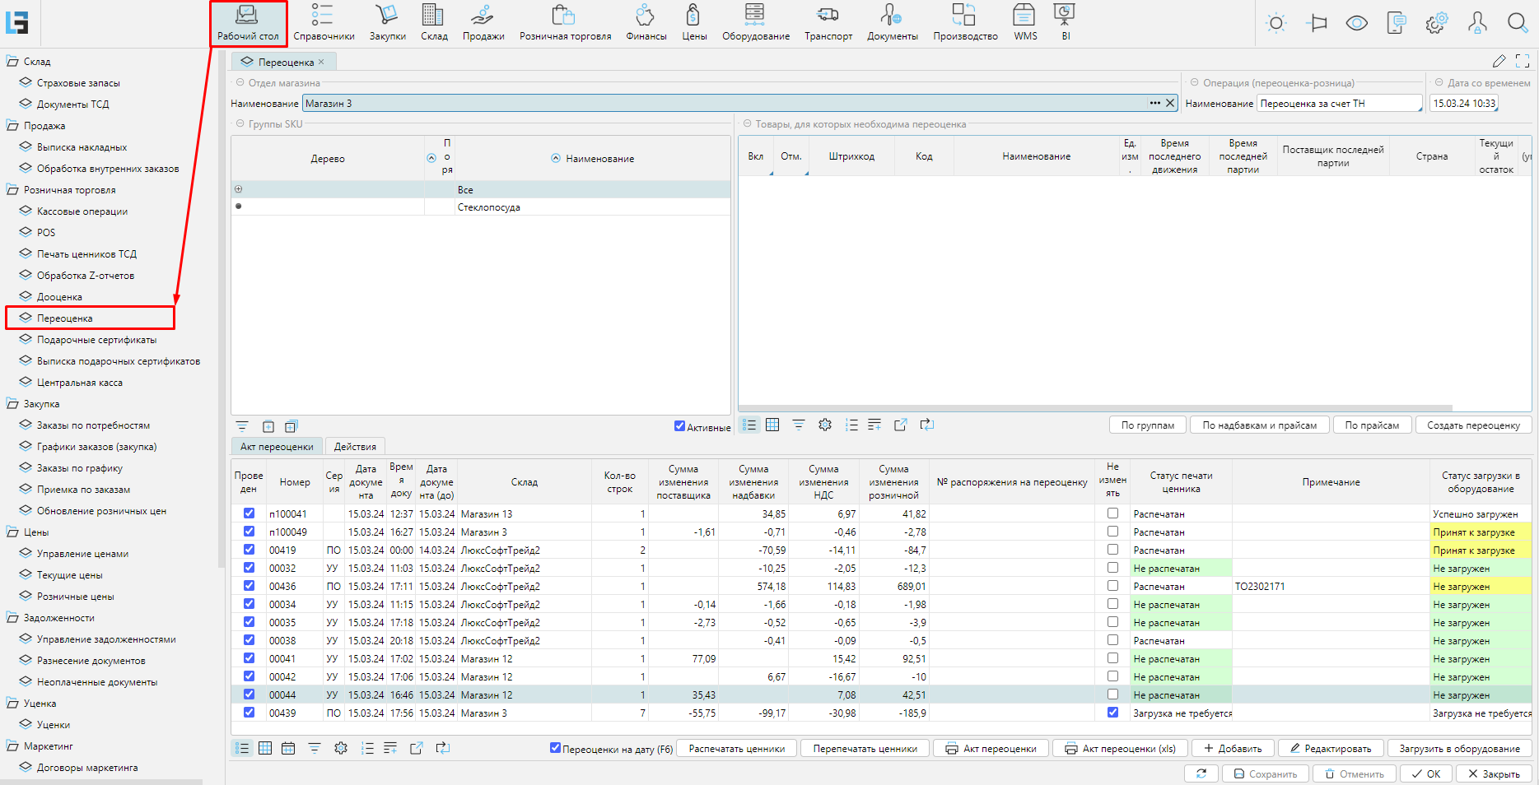Toggle Не изменять checkbox for document 00439
Image resolution: width=1539 pixels, height=785 pixels.
[1112, 713]
